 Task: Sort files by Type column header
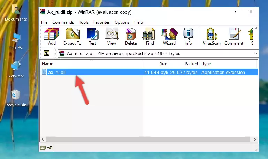point(228,64)
